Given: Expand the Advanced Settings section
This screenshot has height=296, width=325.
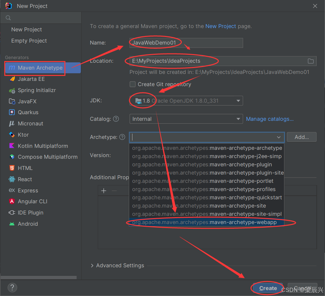Looking at the screenshot, I should pyautogui.click(x=92, y=266).
